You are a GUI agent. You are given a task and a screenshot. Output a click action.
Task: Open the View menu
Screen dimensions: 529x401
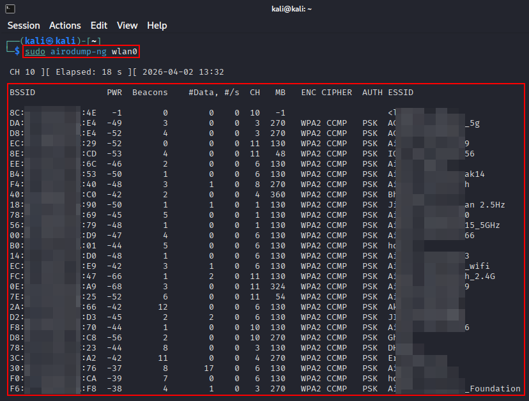127,26
